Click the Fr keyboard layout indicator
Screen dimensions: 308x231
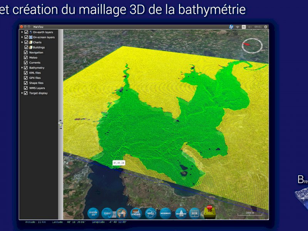pyautogui.click(x=244, y=27)
